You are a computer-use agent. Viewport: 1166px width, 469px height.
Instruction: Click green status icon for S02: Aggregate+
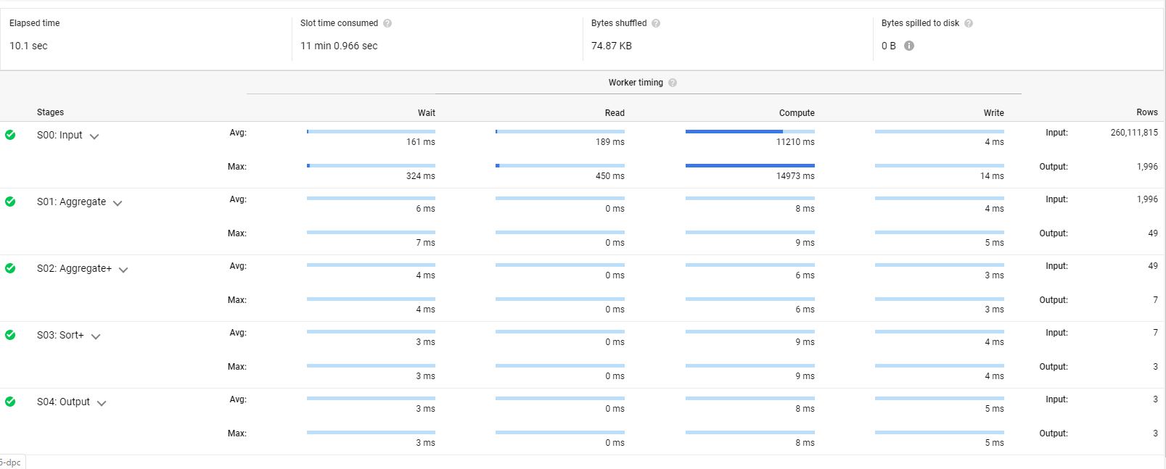[x=10, y=268]
